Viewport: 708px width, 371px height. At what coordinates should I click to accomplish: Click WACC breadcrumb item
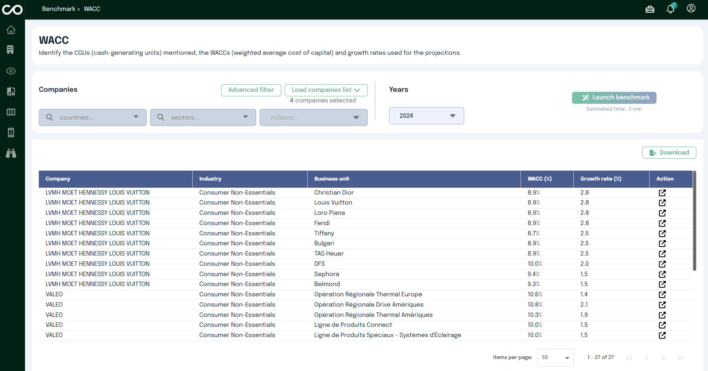coord(92,9)
